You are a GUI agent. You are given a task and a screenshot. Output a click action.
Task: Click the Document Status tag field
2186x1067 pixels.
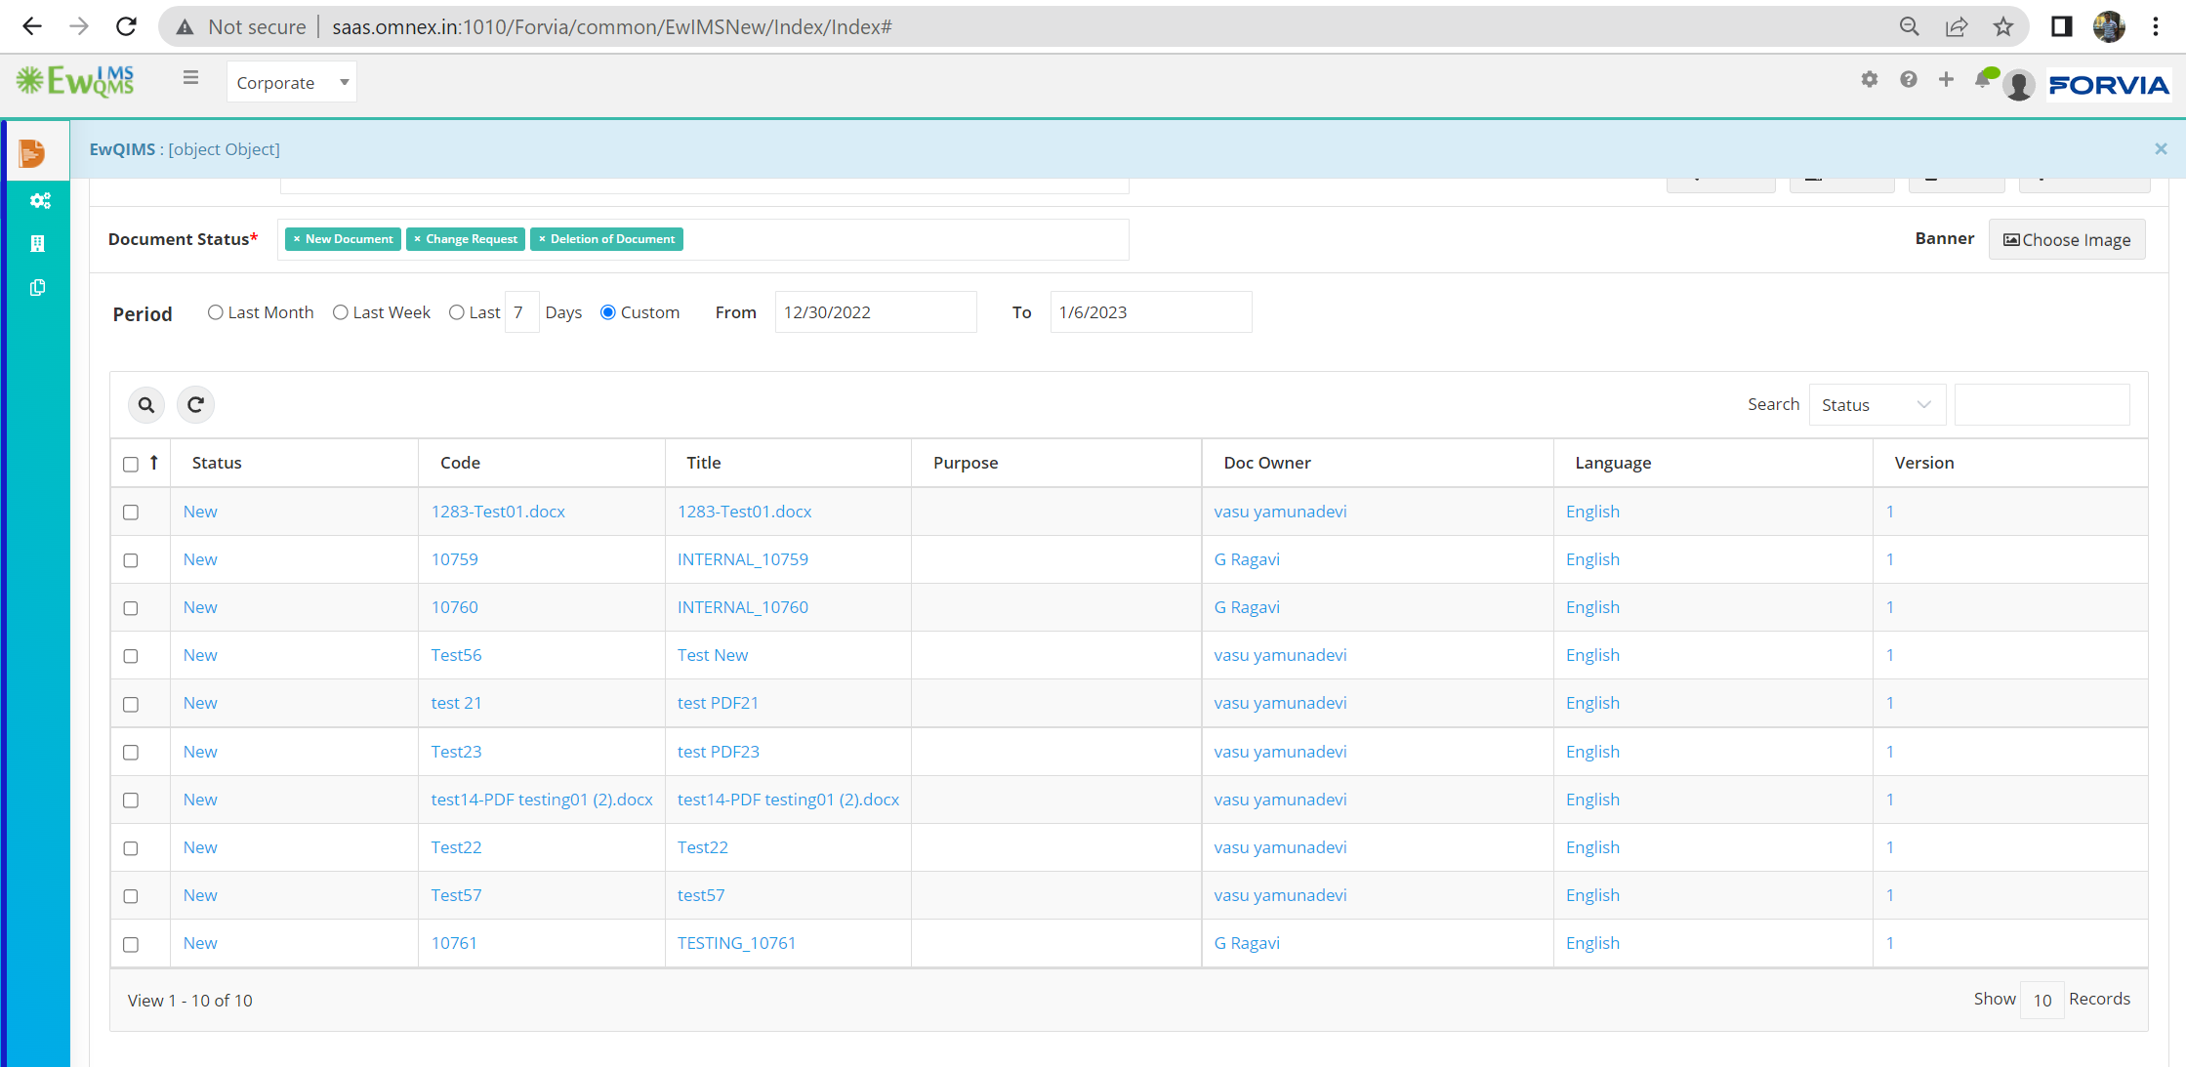coord(703,239)
